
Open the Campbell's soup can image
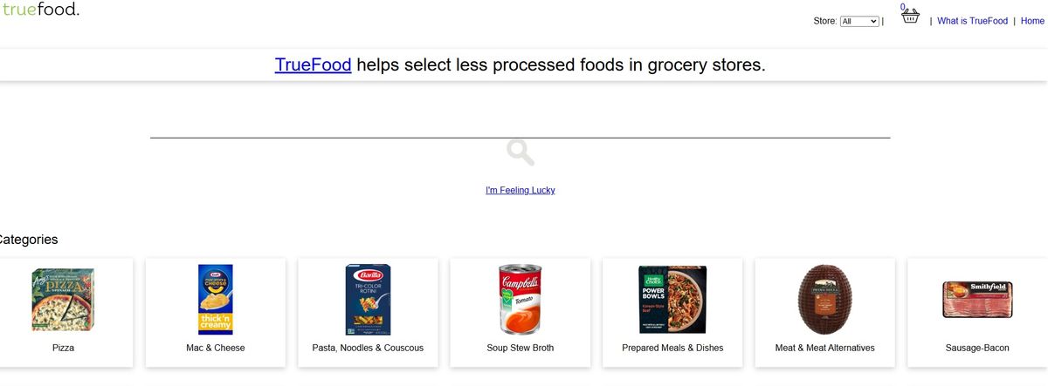(x=521, y=300)
